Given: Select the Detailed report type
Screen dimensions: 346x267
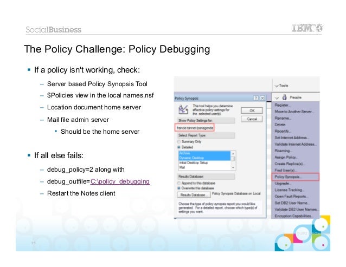Looking at the screenshot, I should pos(185,147).
